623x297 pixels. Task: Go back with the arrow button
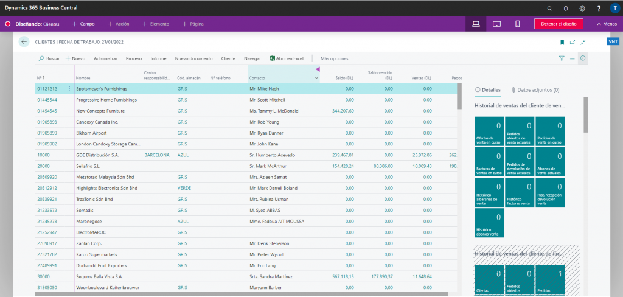click(24, 42)
